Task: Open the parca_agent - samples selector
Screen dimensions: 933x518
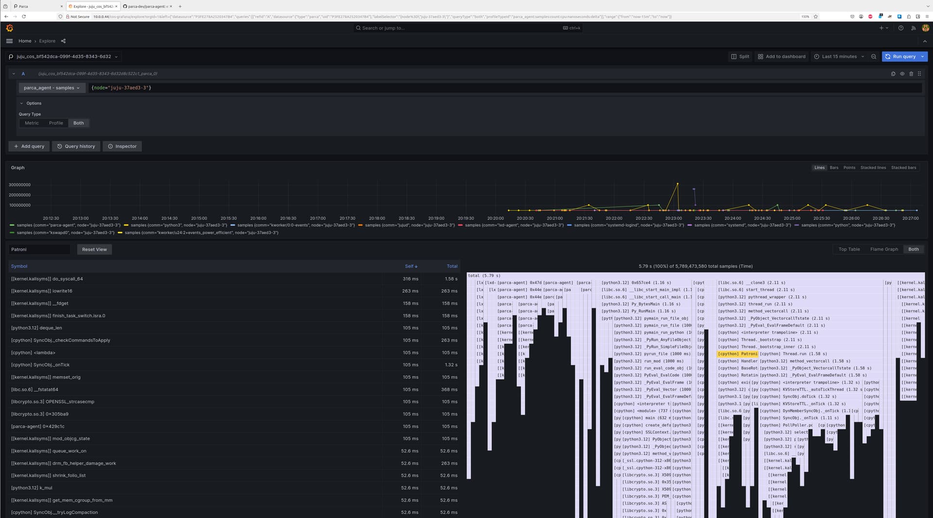Action: click(x=52, y=88)
